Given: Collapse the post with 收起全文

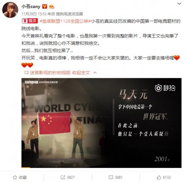Looking at the screenshot, I should point(81,73).
